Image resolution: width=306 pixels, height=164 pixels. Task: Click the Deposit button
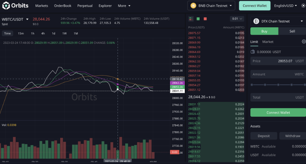click(x=264, y=136)
